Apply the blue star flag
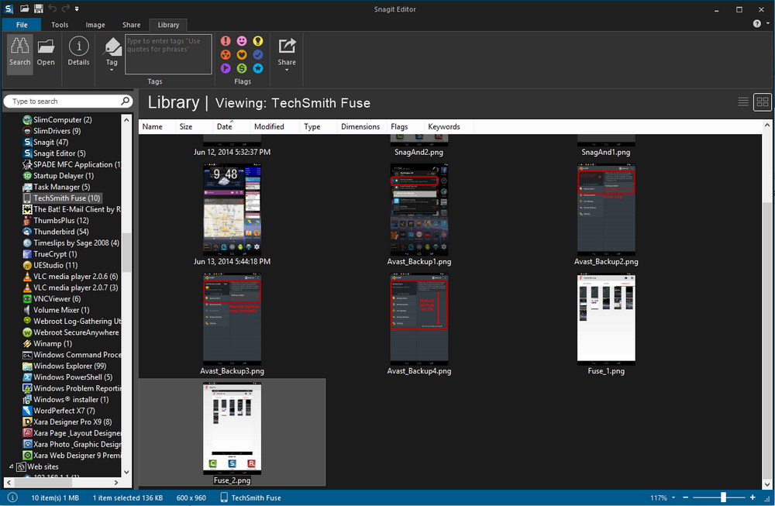 pos(258,68)
